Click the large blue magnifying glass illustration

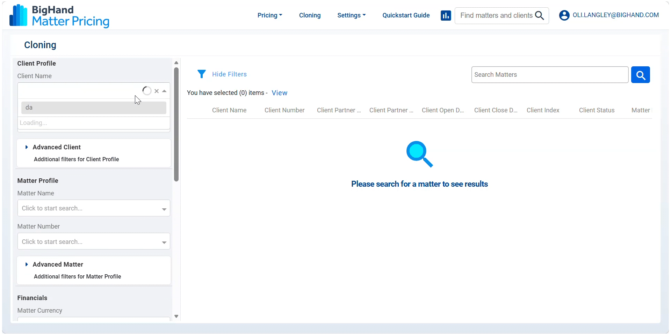tap(419, 154)
